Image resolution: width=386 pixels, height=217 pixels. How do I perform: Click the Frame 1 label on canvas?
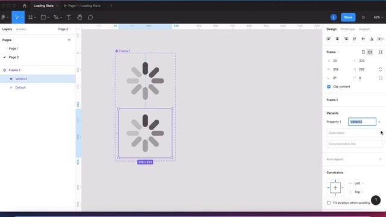click(x=124, y=51)
